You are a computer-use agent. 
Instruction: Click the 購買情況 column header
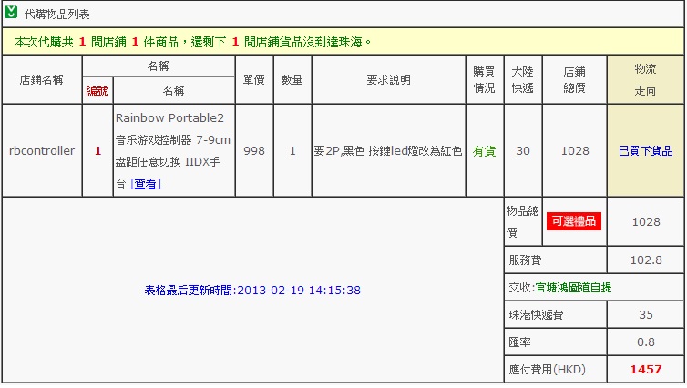pos(484,80)
